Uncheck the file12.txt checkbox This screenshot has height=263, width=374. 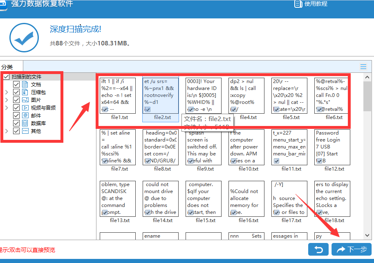319,161
